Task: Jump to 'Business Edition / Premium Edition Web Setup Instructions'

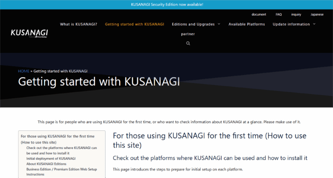Action: 61,172
